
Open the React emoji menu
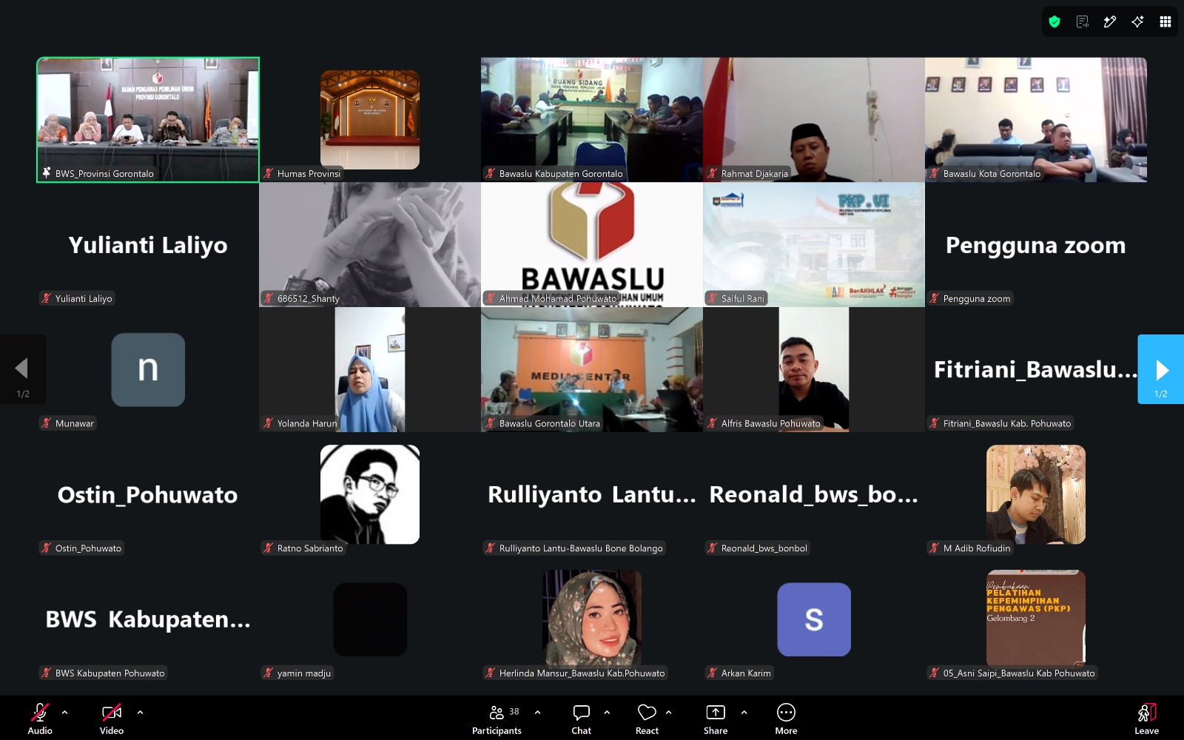click(x=647, y=719)
